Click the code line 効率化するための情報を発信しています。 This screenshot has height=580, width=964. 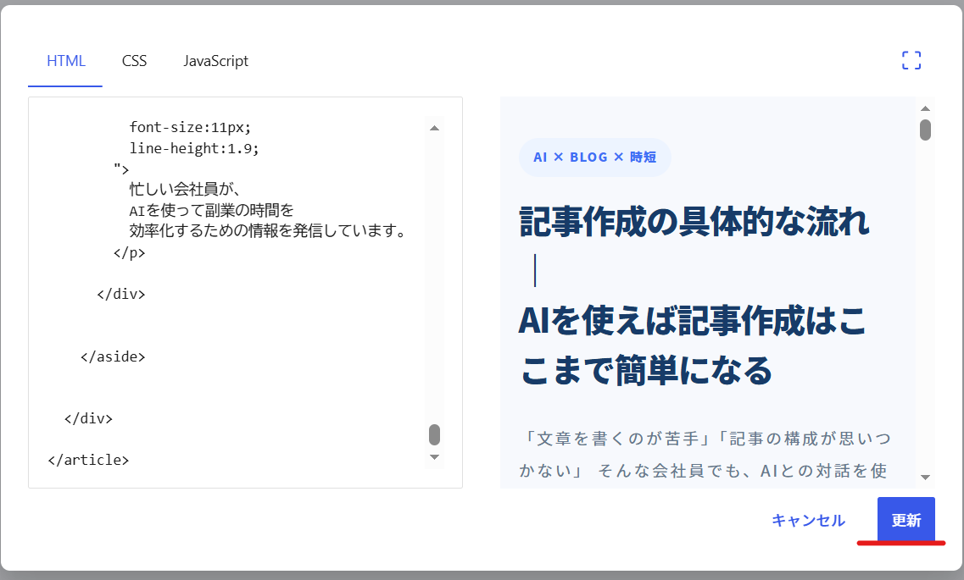click(x=269, y=231)
